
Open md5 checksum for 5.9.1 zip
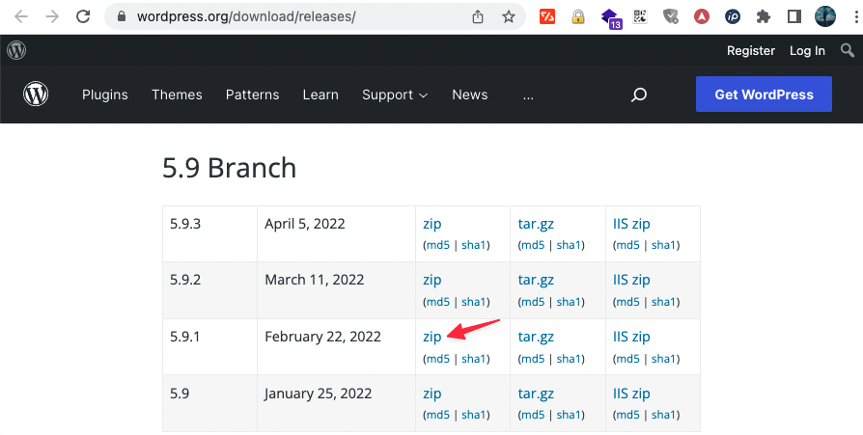[438, 359]
